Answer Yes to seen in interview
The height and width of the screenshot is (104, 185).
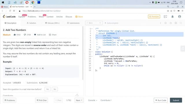coord(47,89)
